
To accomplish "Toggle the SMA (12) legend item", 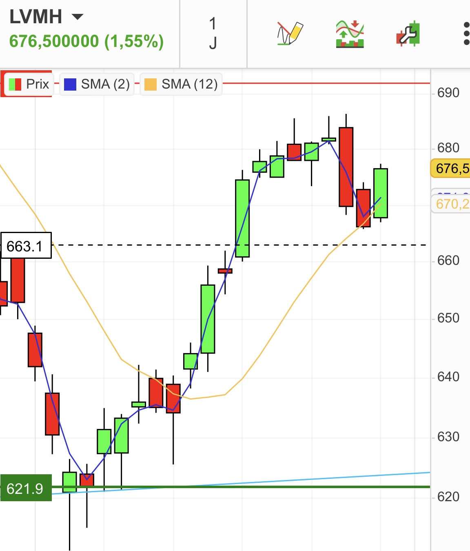I will pyautogui.click(x=189, y=84).
